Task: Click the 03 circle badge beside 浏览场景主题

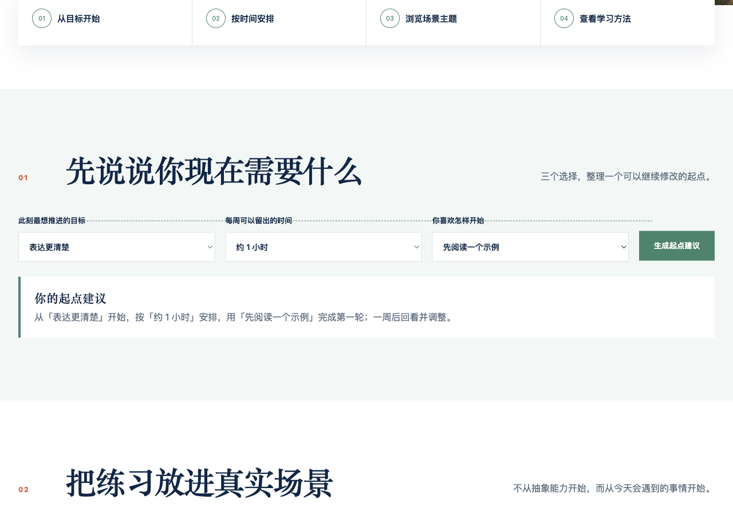Action: (x=390, y=18)
